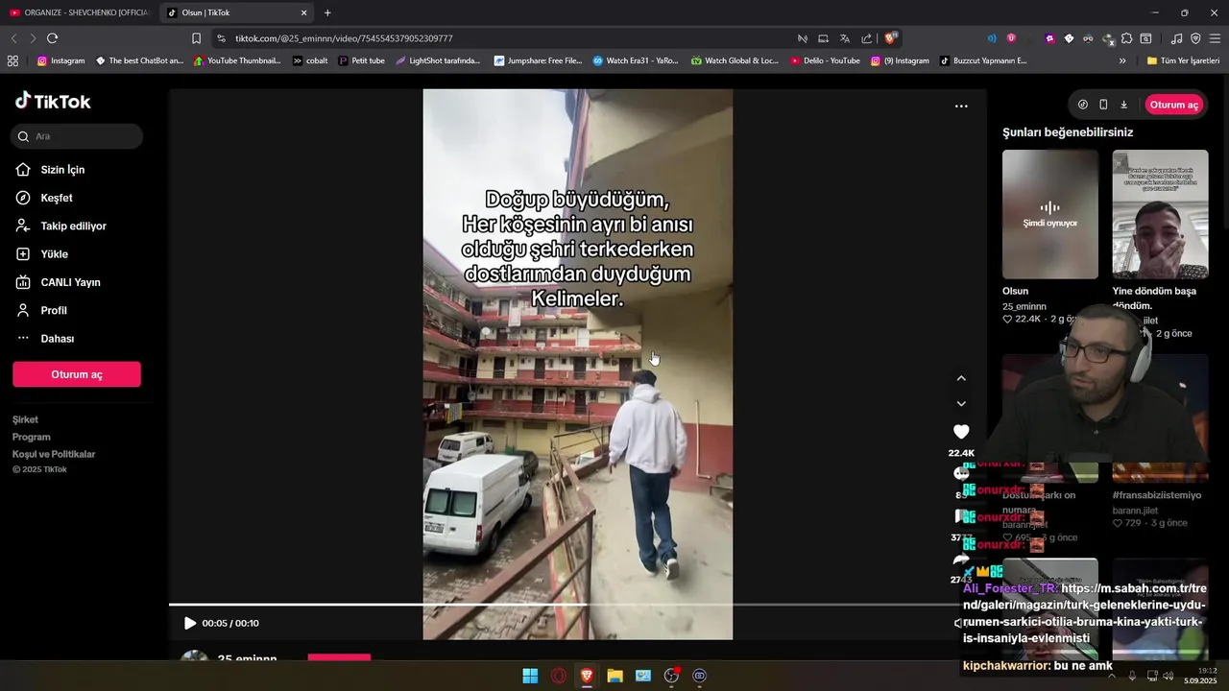
Task: Open the music note playlist icon
Action: 1177,38
